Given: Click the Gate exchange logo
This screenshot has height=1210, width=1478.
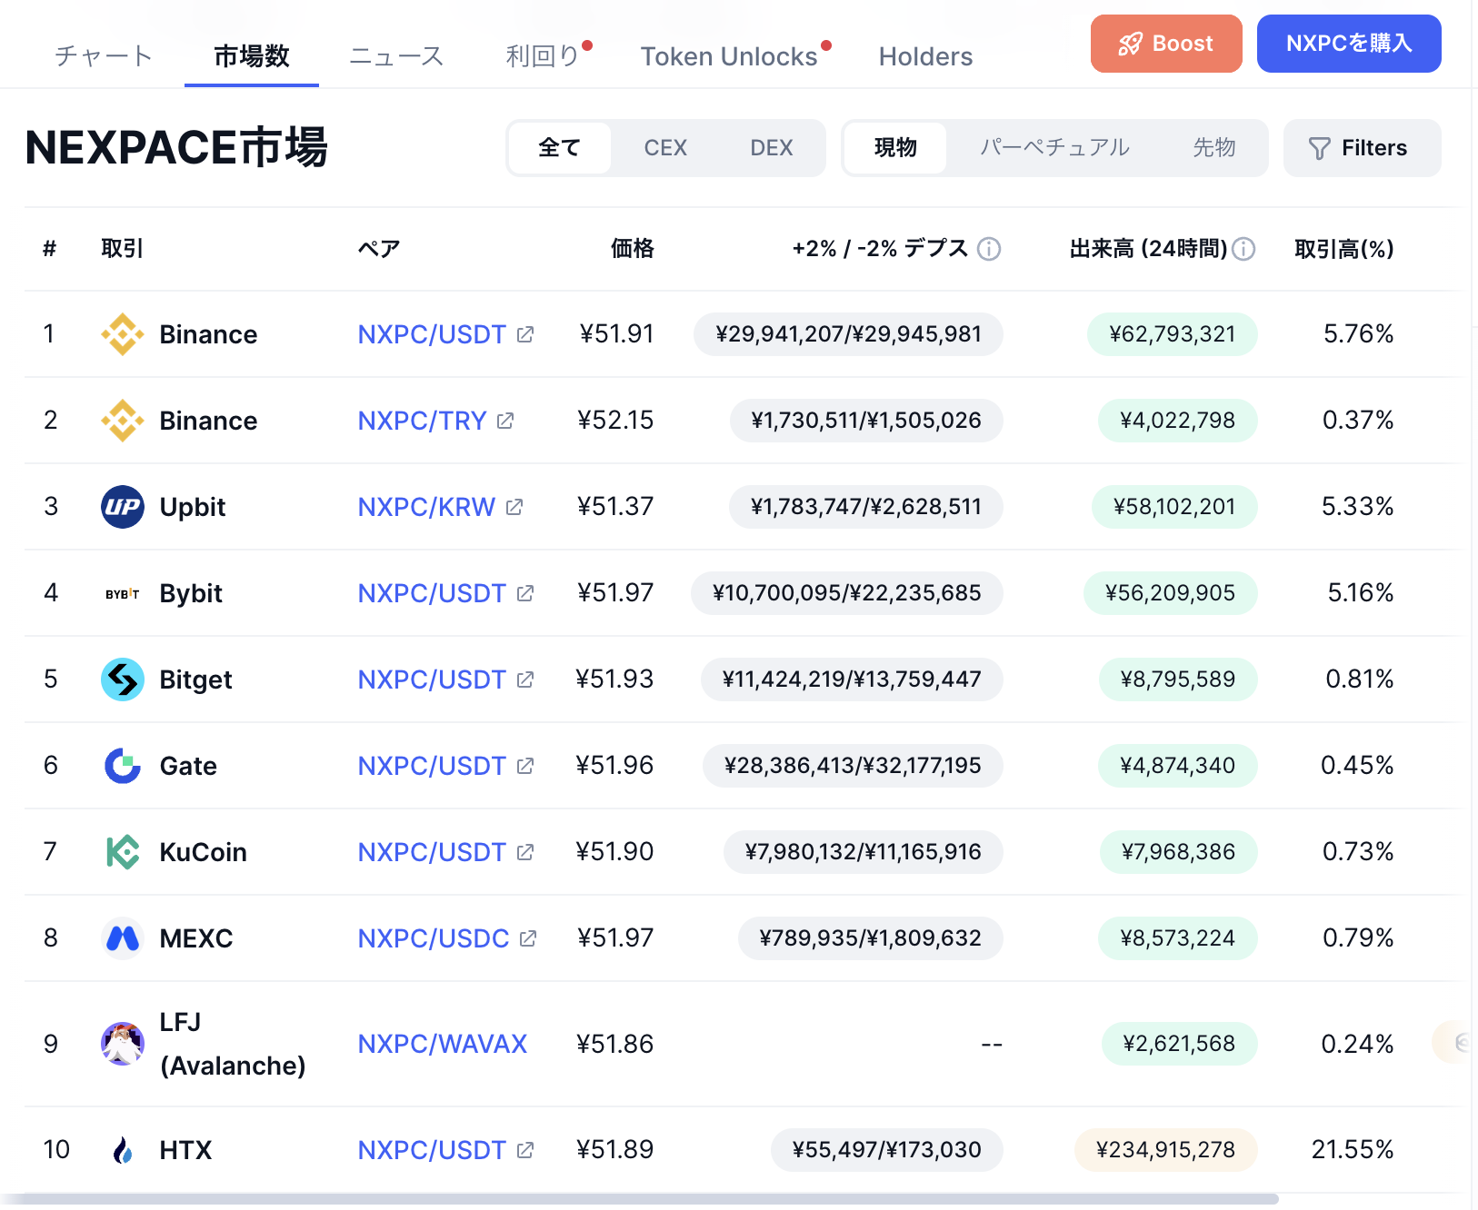Looking at the screenshot, I should click(122, 766).
